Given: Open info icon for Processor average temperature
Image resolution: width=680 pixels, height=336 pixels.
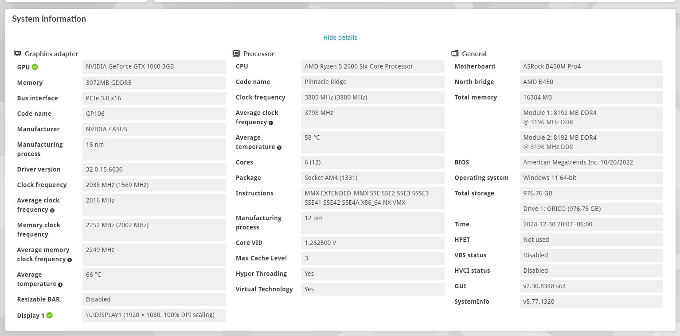Looking at the screenshot, I should point(279,148).
